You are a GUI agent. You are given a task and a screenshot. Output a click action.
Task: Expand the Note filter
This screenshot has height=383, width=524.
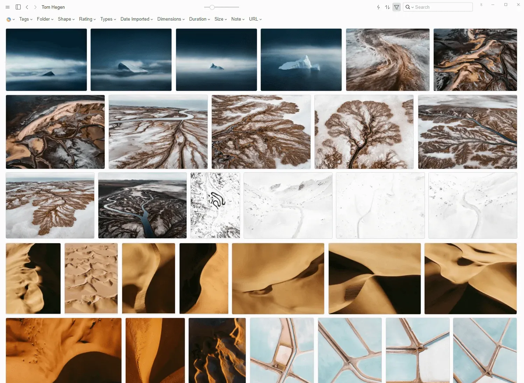pos(238,19)
